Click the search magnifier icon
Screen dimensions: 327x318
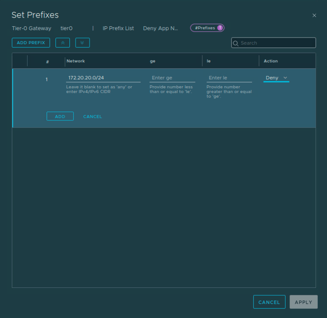pyautogui.click(x=236, y=43)
